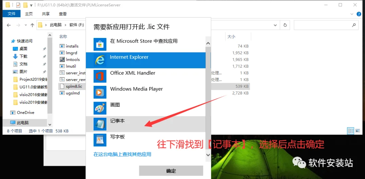Open UG11.0安装教程 folder in sidebar
The image size is (365, 179).
coord(30,87)
